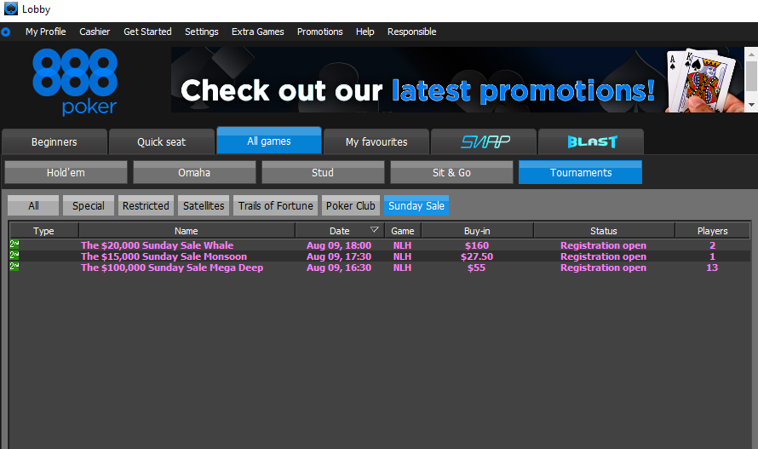This screenshot has width=758, height=449.
Task: Select The $100,000 Sunday Sale Mega Deep
Action: 172,268
